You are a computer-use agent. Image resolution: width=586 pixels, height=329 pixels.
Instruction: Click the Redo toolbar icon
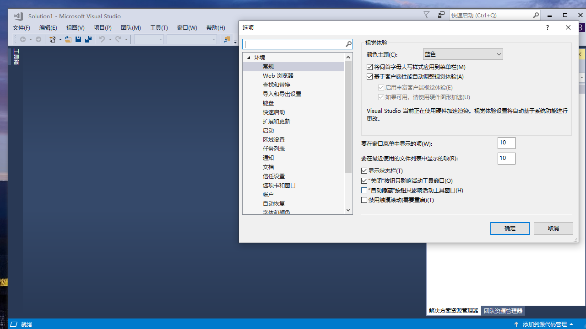pos(118,39)
